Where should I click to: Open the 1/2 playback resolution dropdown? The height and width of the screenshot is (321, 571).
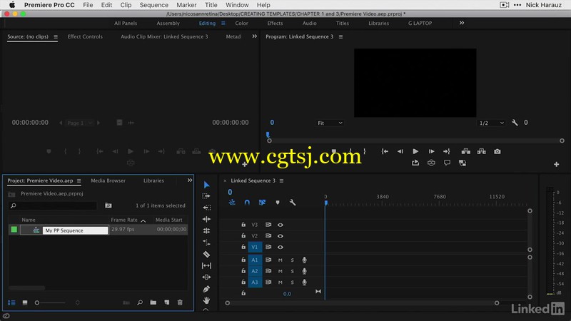491,123
